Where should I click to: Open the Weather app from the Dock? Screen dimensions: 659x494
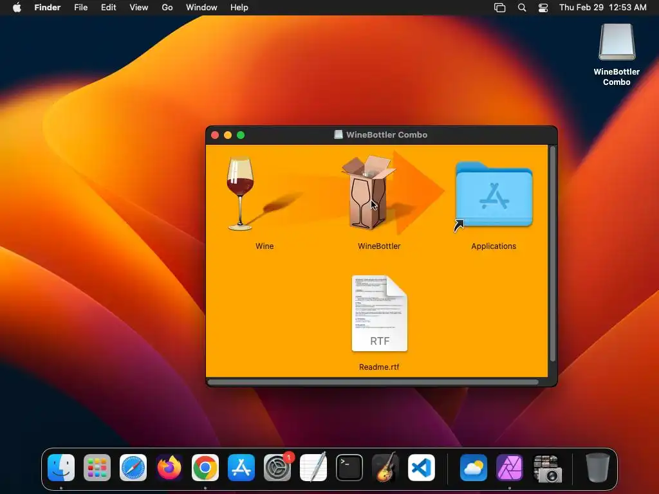(x=474, y=468)
